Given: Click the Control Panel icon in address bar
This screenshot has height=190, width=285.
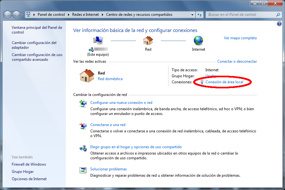Looking at the screenshot, I should click(28, 15).
